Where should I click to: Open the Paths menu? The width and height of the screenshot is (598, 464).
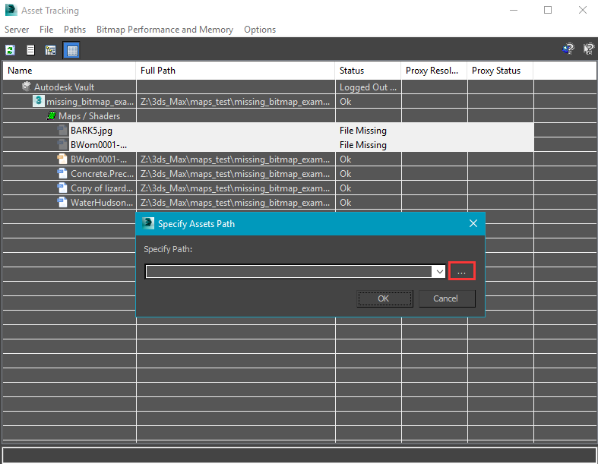tap(74, 30)
